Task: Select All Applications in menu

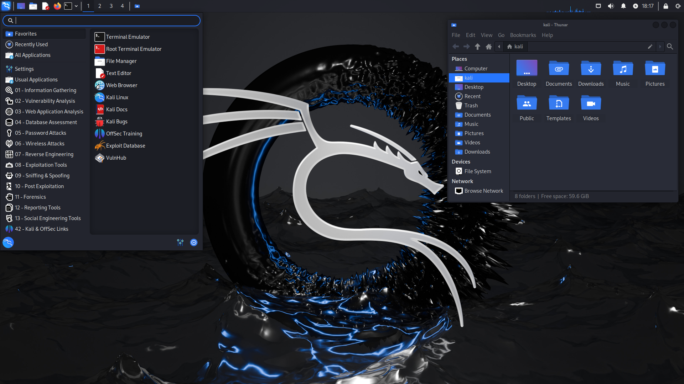Action: coord(33,55)
